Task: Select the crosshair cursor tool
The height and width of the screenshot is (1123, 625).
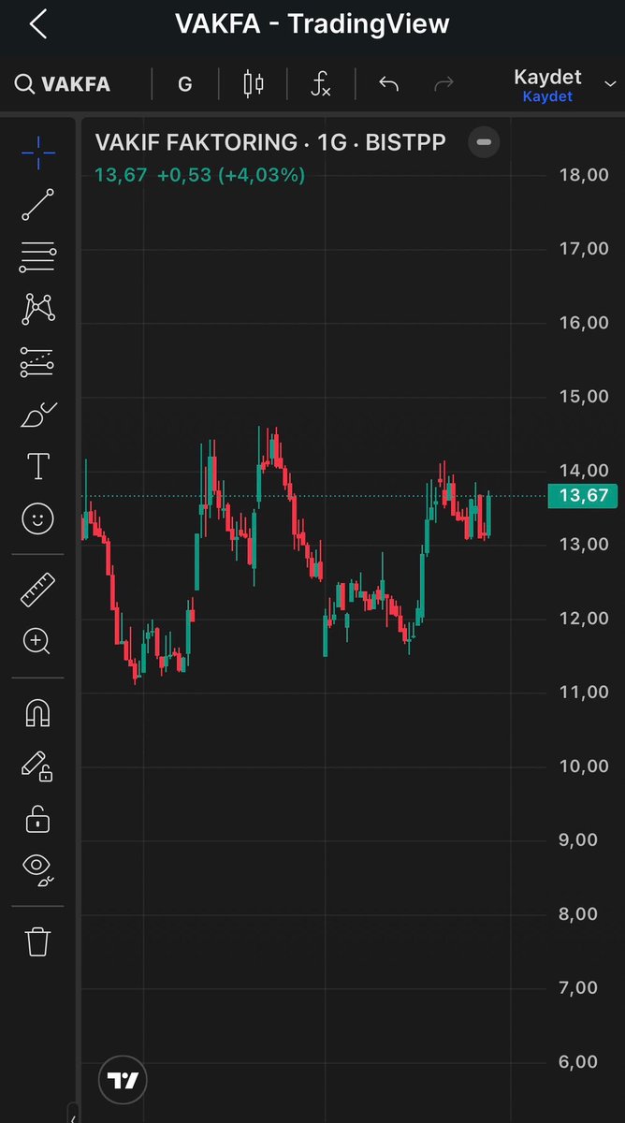Action: pyautogui.click(x=38, y=152)
